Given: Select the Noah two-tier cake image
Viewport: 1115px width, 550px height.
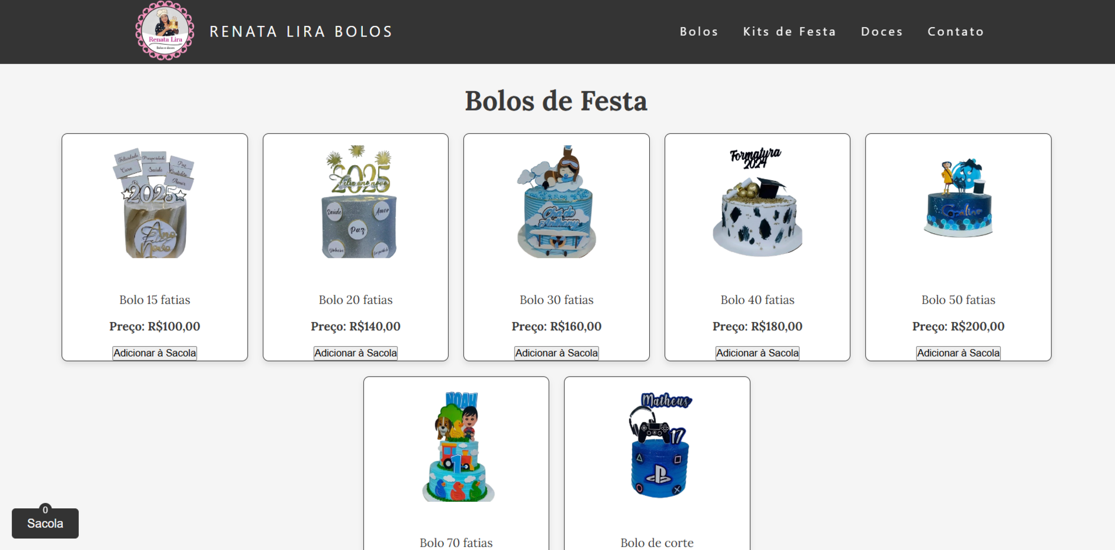Looking at the screenshot, I should coord(458,446).
